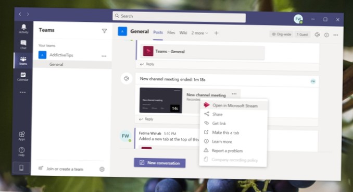Click Join or create a team
This screenshot has height=192, width=353.
pos(65,169)
